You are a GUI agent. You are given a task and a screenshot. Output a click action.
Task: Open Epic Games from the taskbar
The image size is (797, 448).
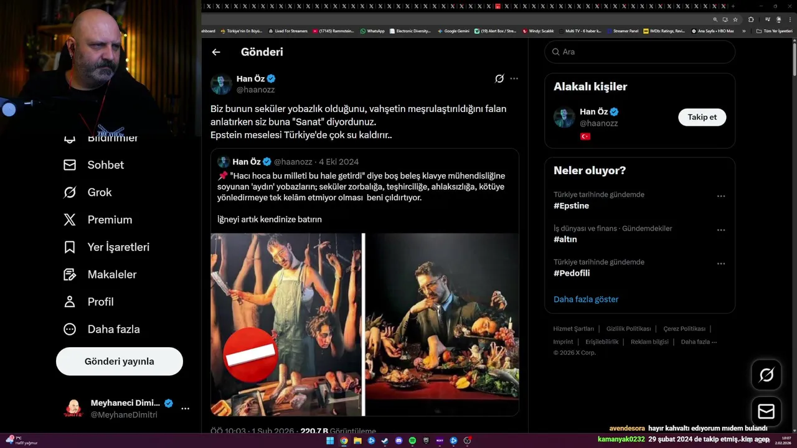(x=426, y=441)
